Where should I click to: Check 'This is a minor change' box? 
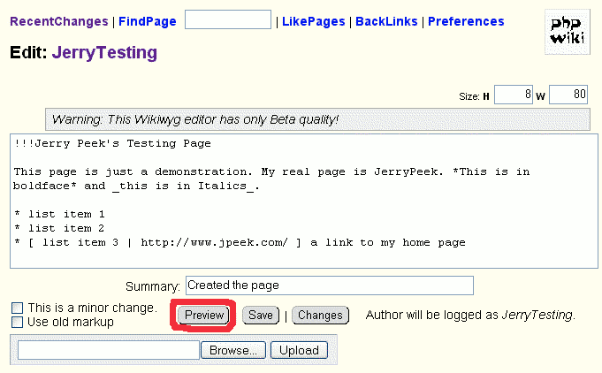[x=17, y=308]
